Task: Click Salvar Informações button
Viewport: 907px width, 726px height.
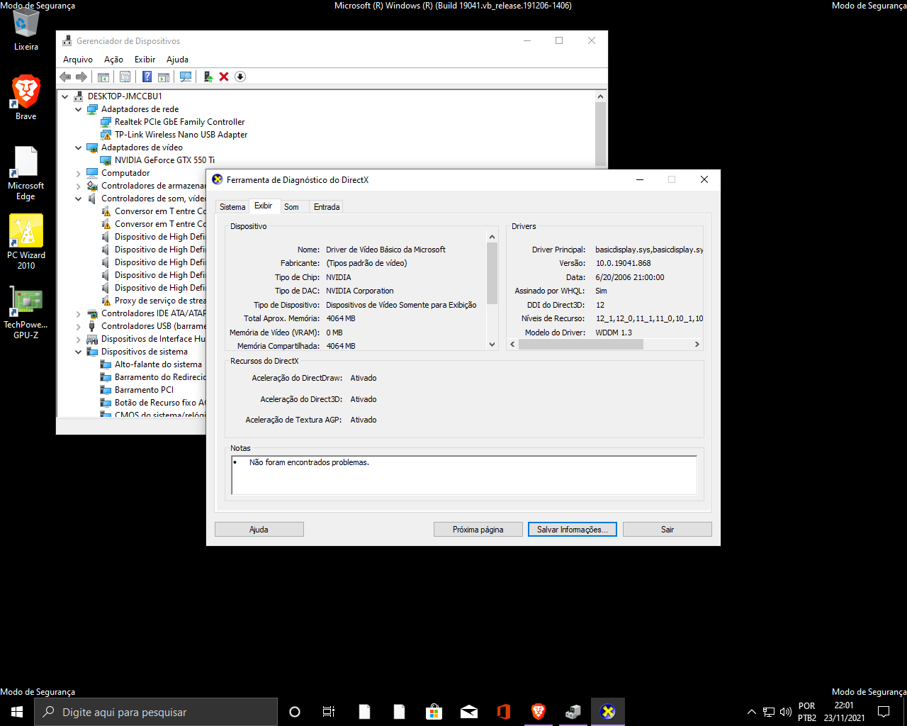Action: coord(573,530)
